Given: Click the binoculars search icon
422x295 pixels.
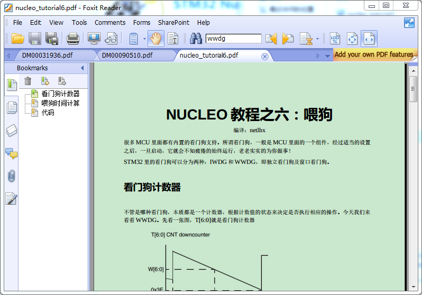Looking at the screenshot, I should [x=196, y=39].
